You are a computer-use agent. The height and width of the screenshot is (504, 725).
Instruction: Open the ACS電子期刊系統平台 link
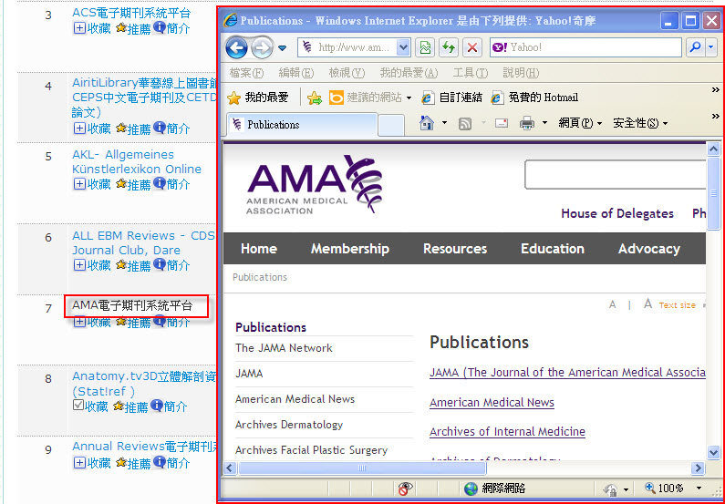(131, 13)
